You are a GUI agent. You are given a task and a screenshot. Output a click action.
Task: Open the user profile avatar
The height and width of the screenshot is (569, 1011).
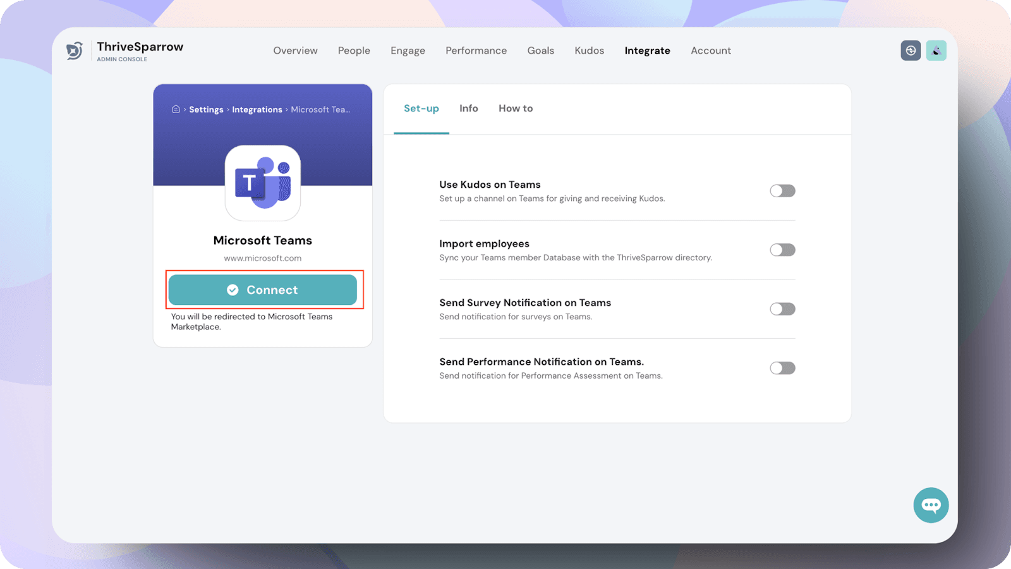[x=936, y=51]
